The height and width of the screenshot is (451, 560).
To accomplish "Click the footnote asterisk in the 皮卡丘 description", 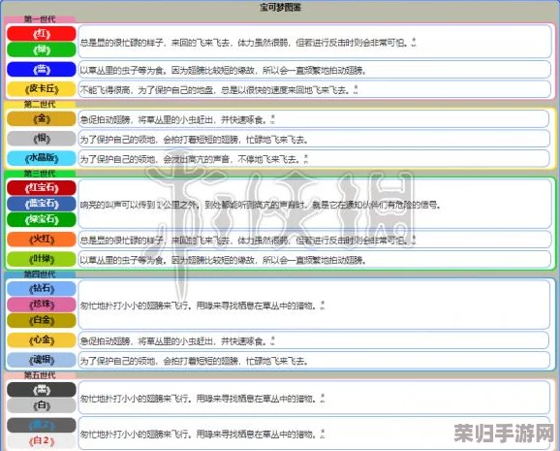I will tap(356, 88).
